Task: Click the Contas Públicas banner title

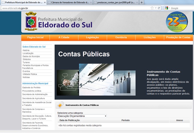Action: (84, 54)
